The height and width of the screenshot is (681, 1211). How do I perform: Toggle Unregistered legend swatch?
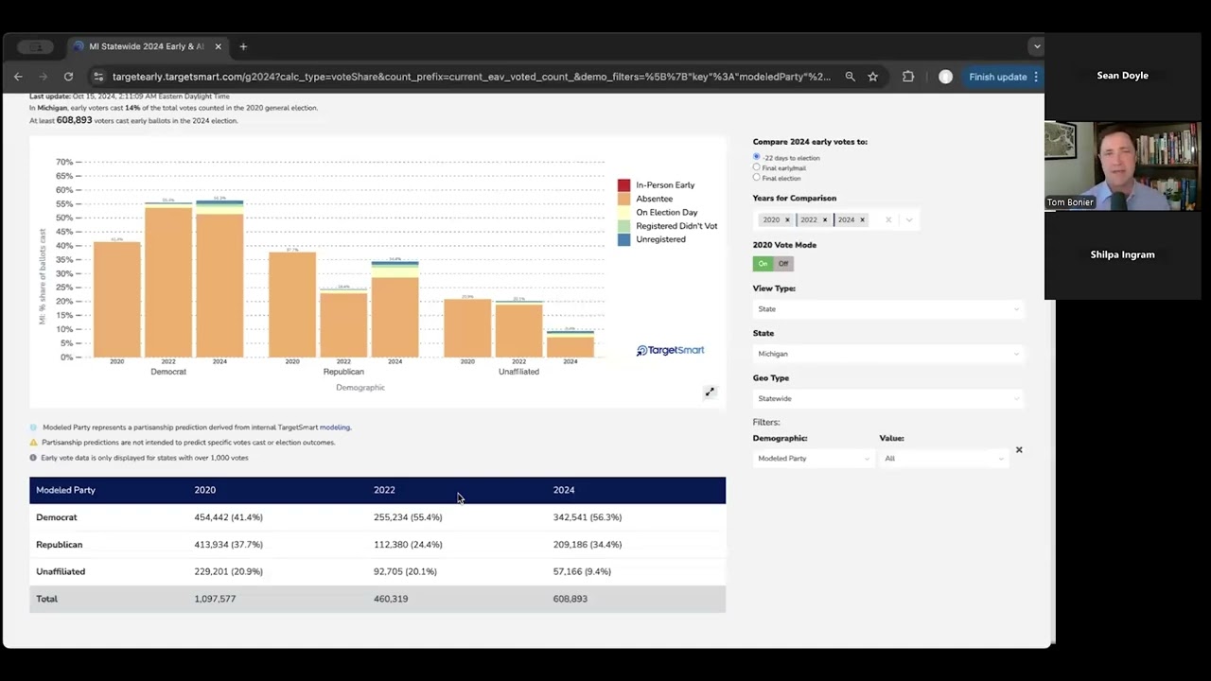pyautogui.click(x=624, y=239)
